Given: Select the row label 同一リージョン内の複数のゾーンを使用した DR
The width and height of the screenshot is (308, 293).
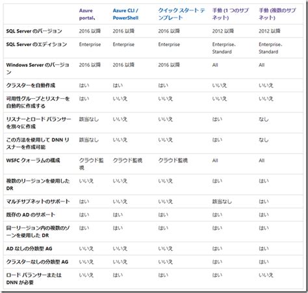Looking at the screenshot, I should [38, 231].
